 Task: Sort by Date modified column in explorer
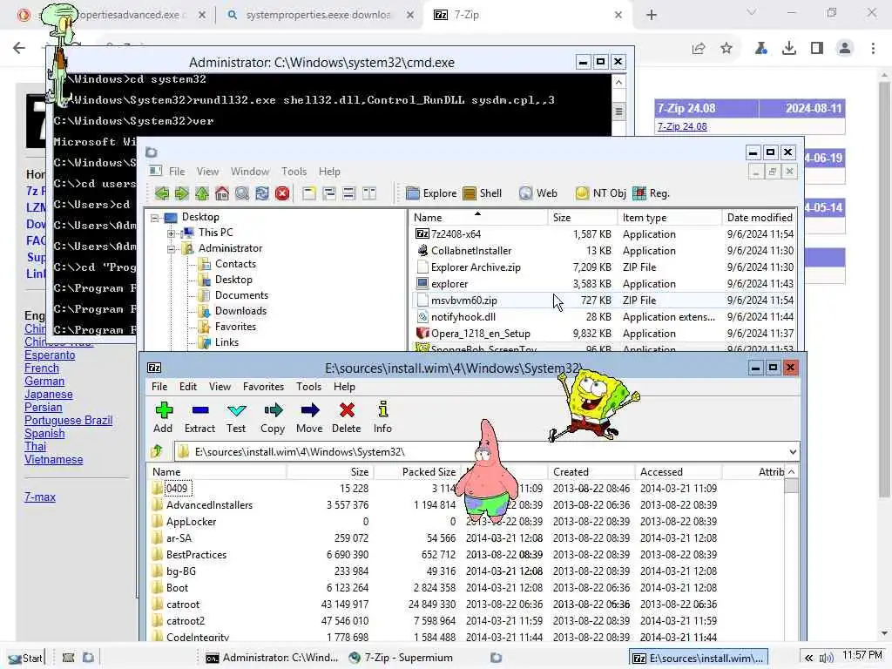click(760, 218)
